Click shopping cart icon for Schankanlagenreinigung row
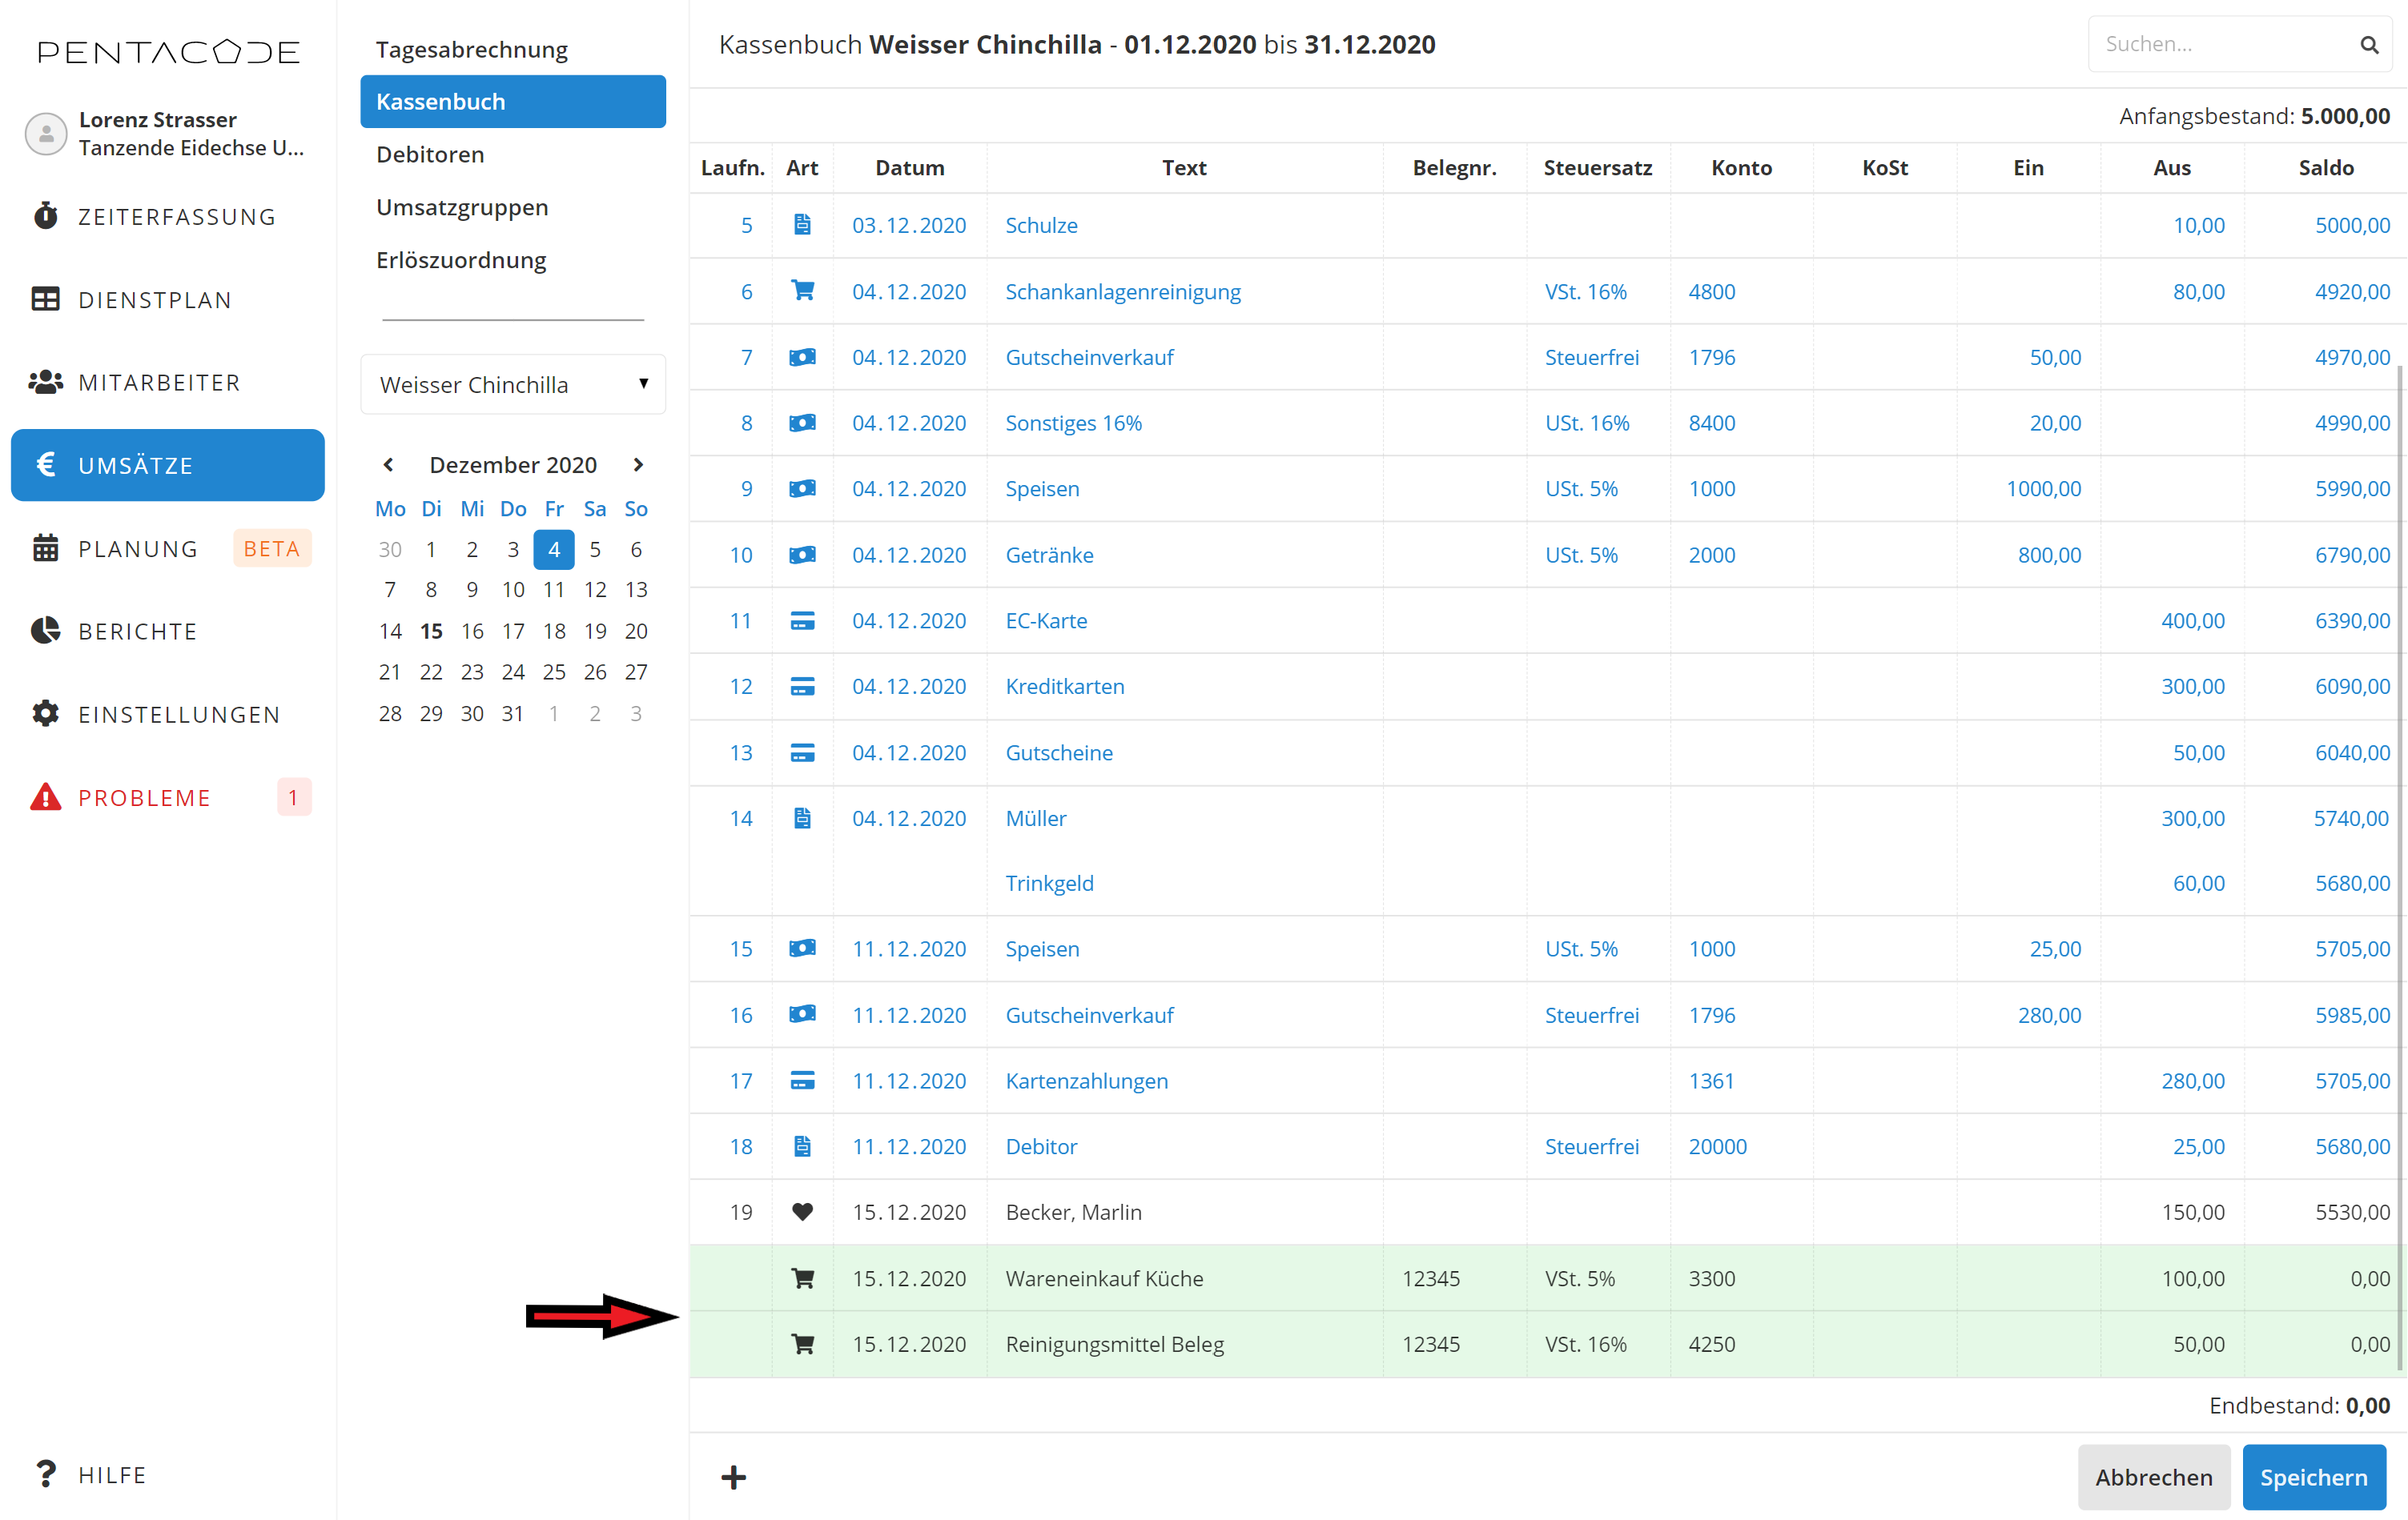The image size is (2408, 1520). pos(802,291)
